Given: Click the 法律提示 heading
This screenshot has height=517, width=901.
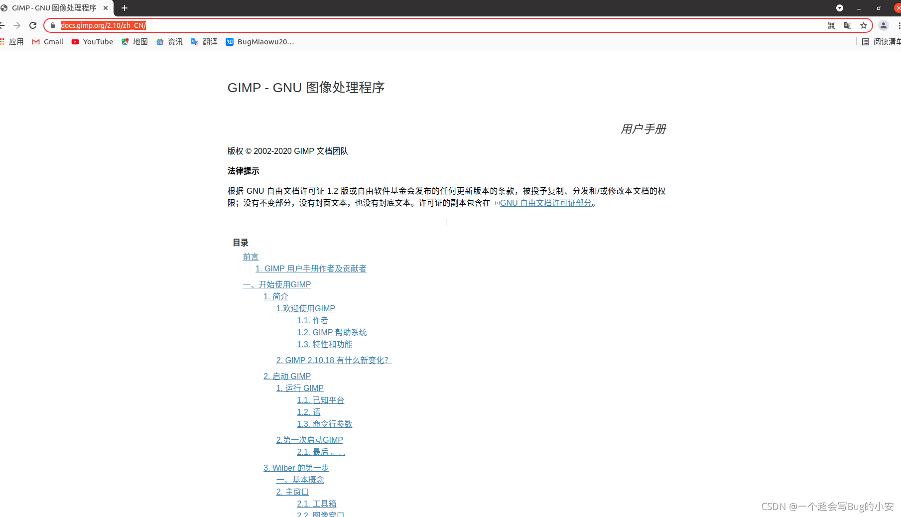Looking at the screenshot, I should click(x=244, y=171).
